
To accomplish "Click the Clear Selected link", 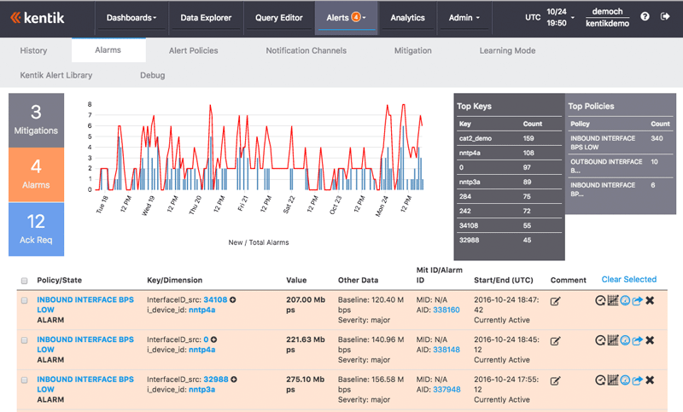I will [628, 279].
